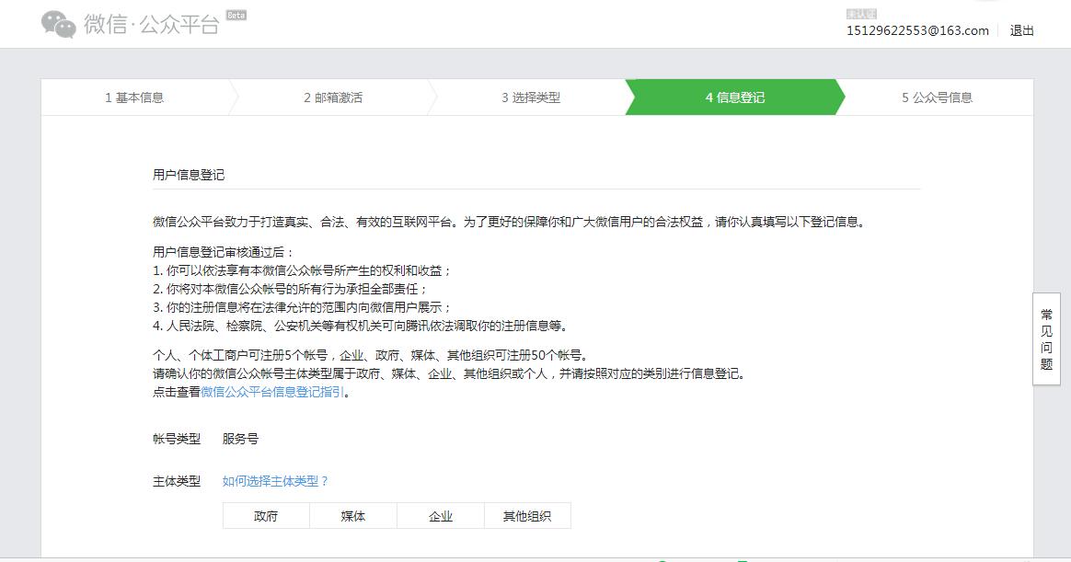Select the 政府 subject type
1071x562 pixels.
tap(266, 516)
